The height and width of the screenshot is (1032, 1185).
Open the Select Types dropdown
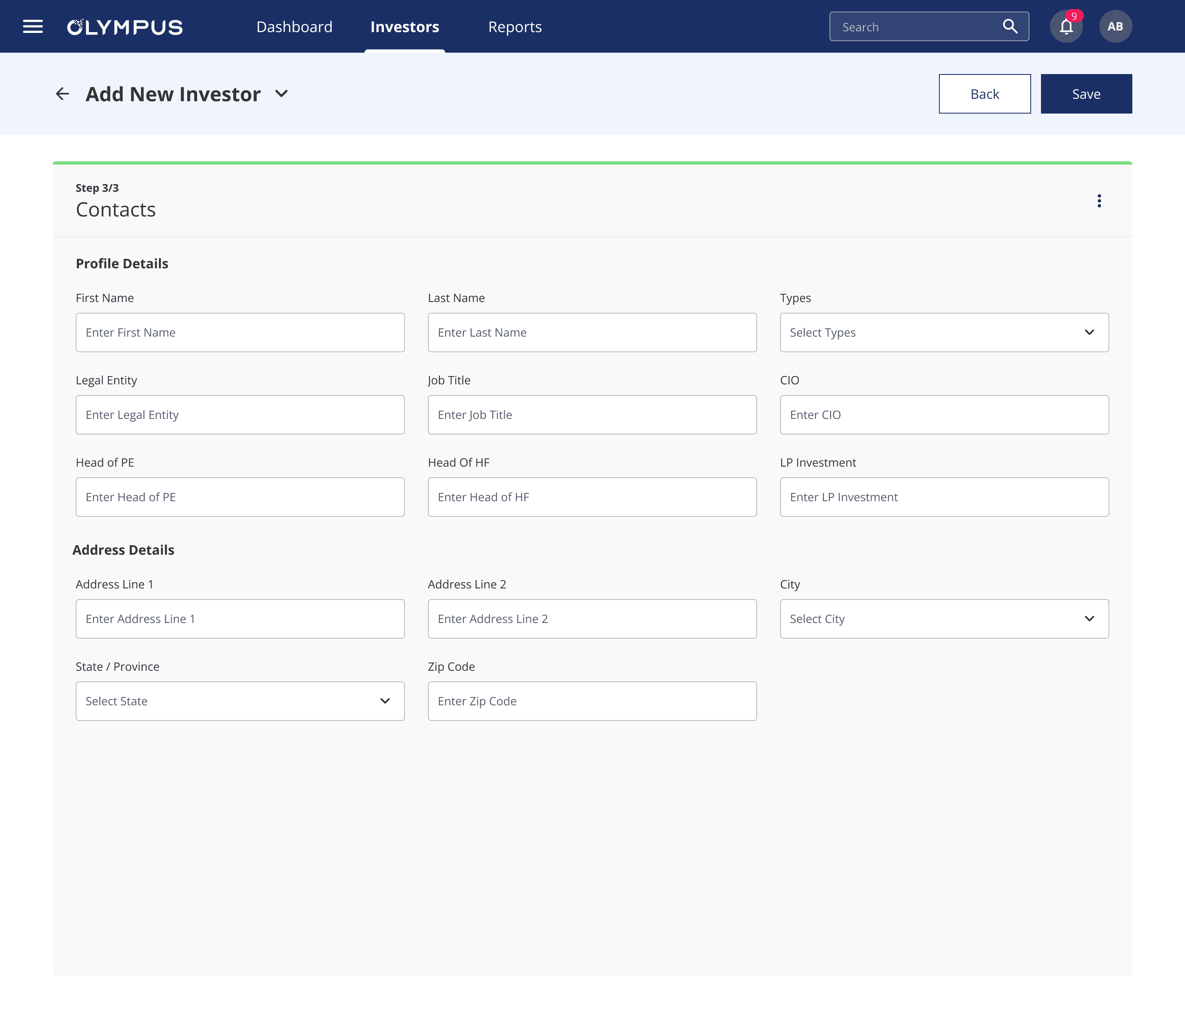[x=944, y=332]
